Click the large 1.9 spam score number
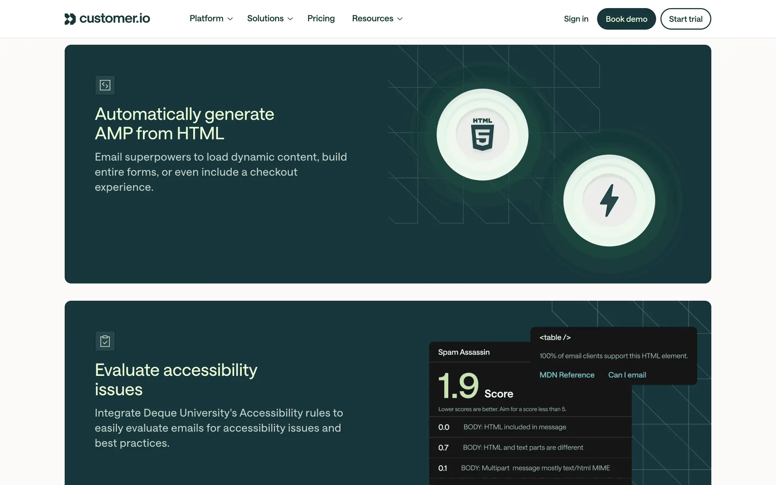 click(x=458, y=386)
